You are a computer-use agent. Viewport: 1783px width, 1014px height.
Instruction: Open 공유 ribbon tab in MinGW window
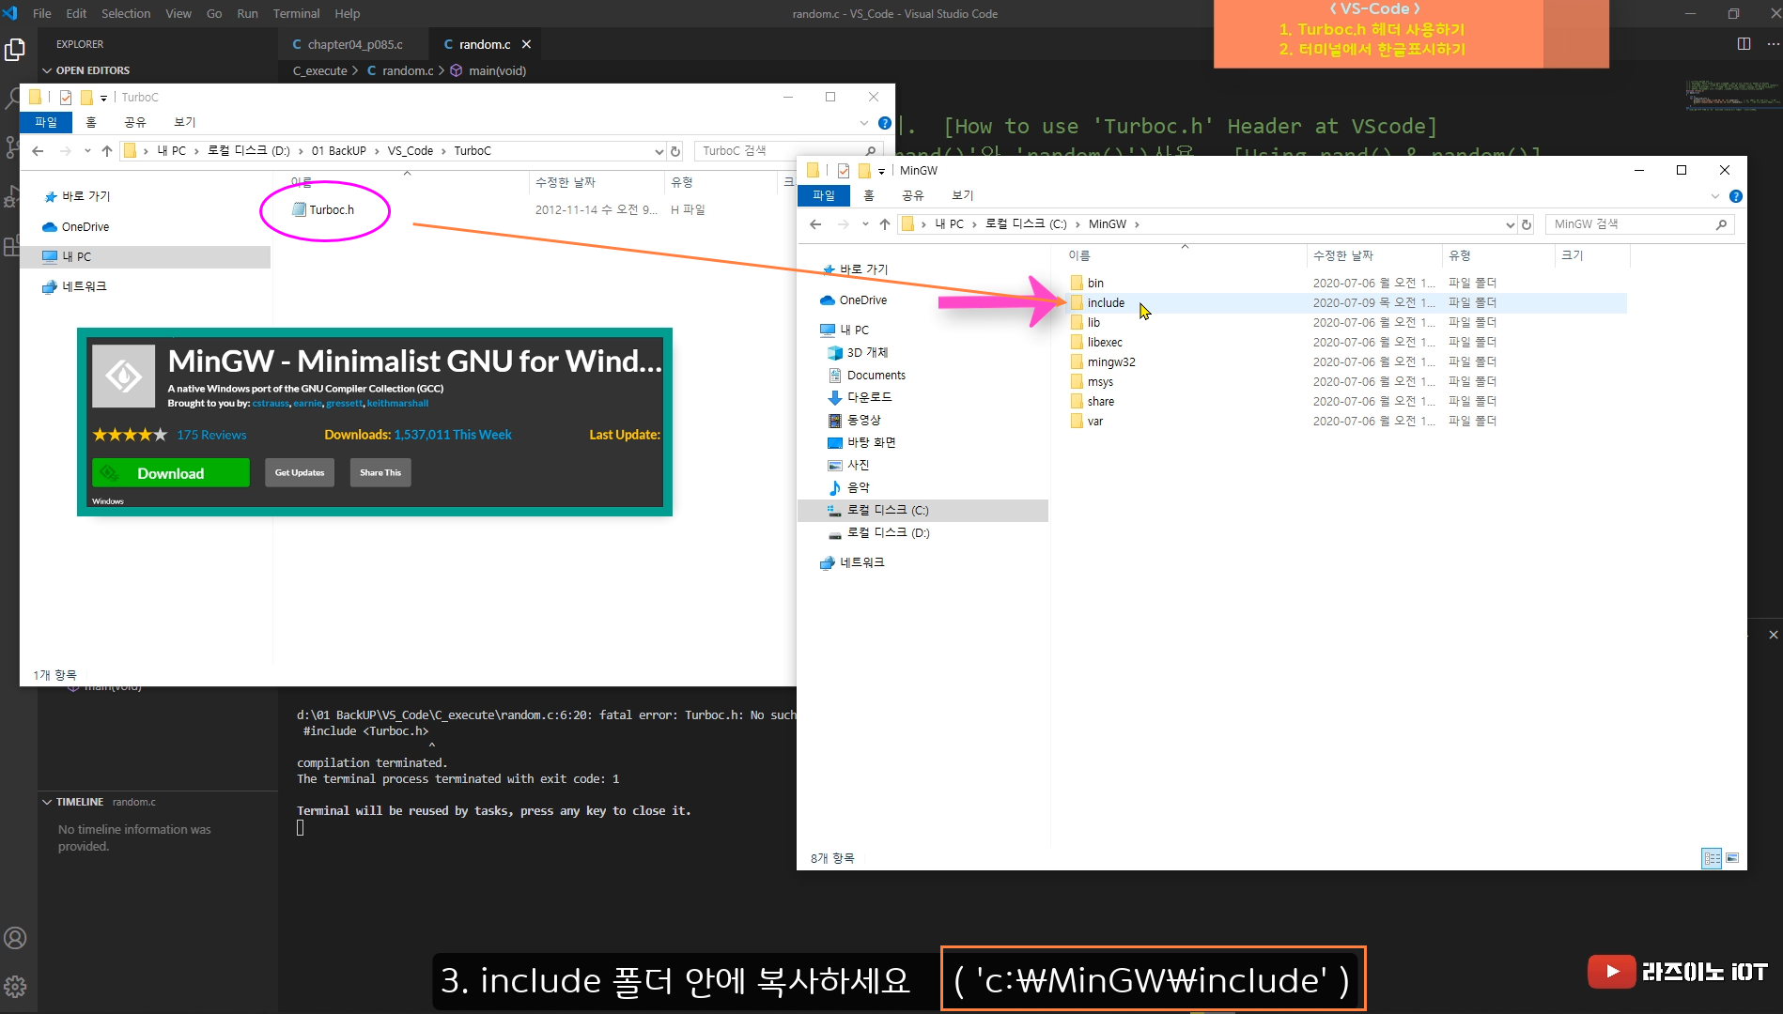click(x=912, y=195)
